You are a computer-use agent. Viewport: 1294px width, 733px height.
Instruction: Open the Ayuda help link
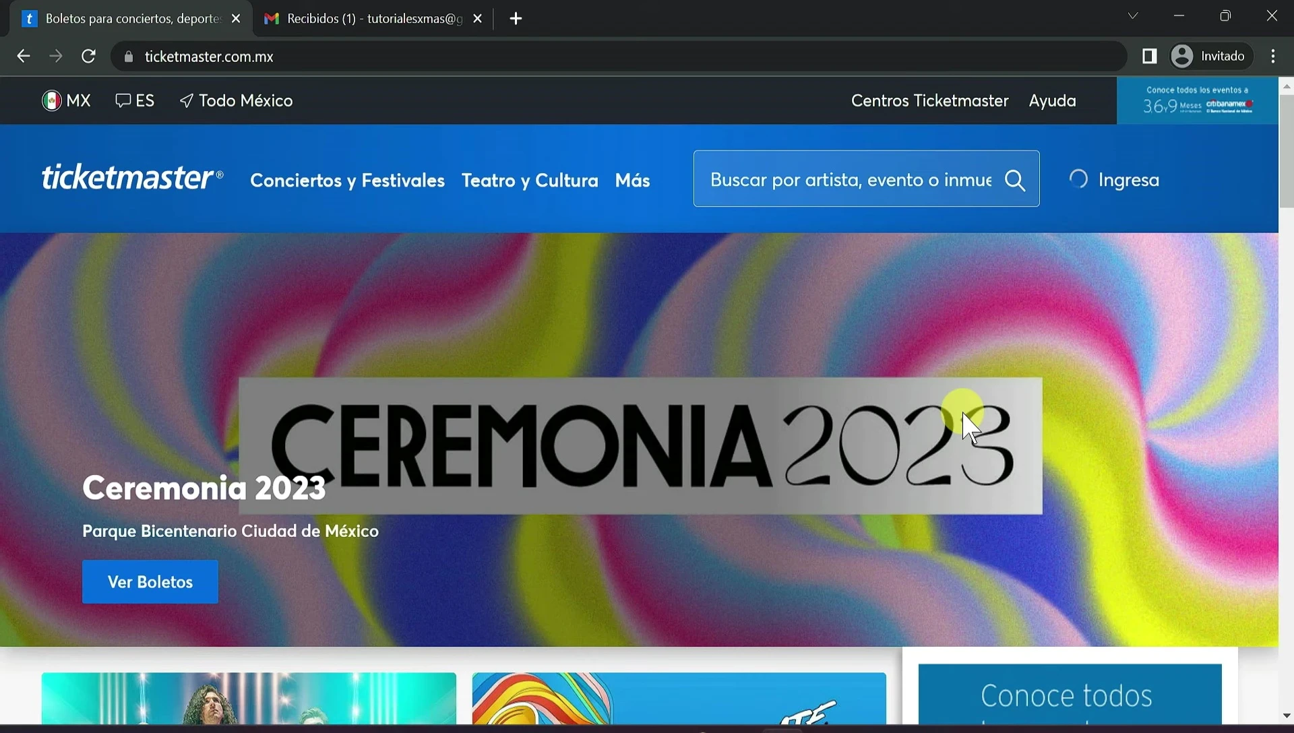1052,101
